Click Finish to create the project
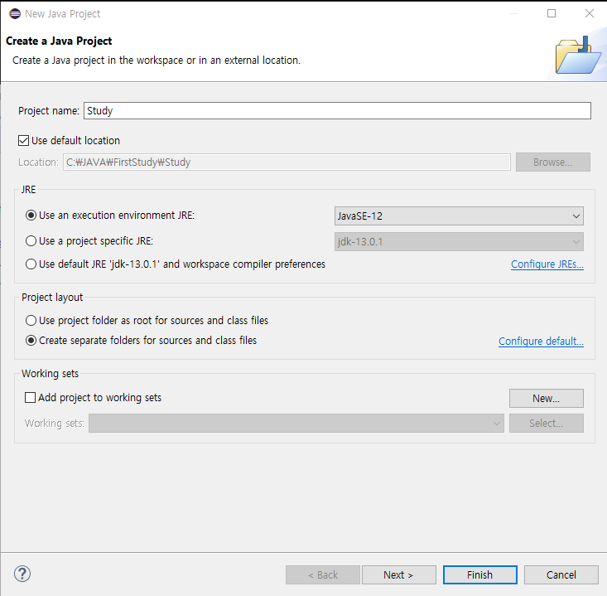This screenshot has height=596, width=607. click(480, 574)
